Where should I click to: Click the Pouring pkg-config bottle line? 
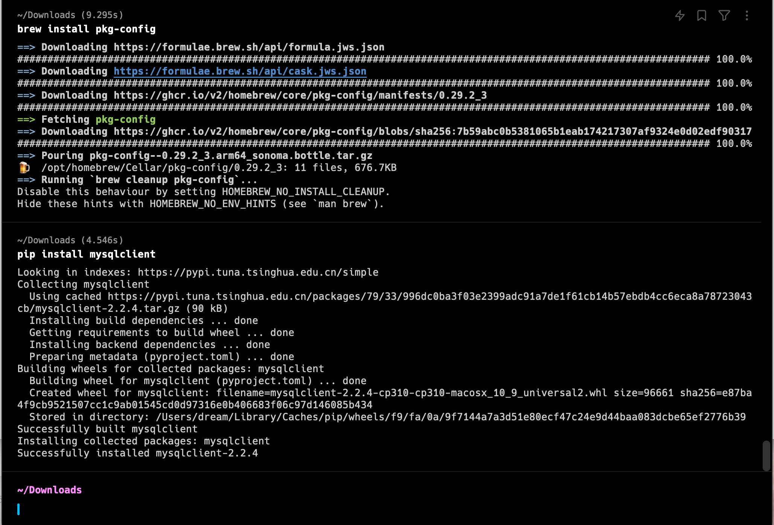pyautogui.click(x=195, y=156)
